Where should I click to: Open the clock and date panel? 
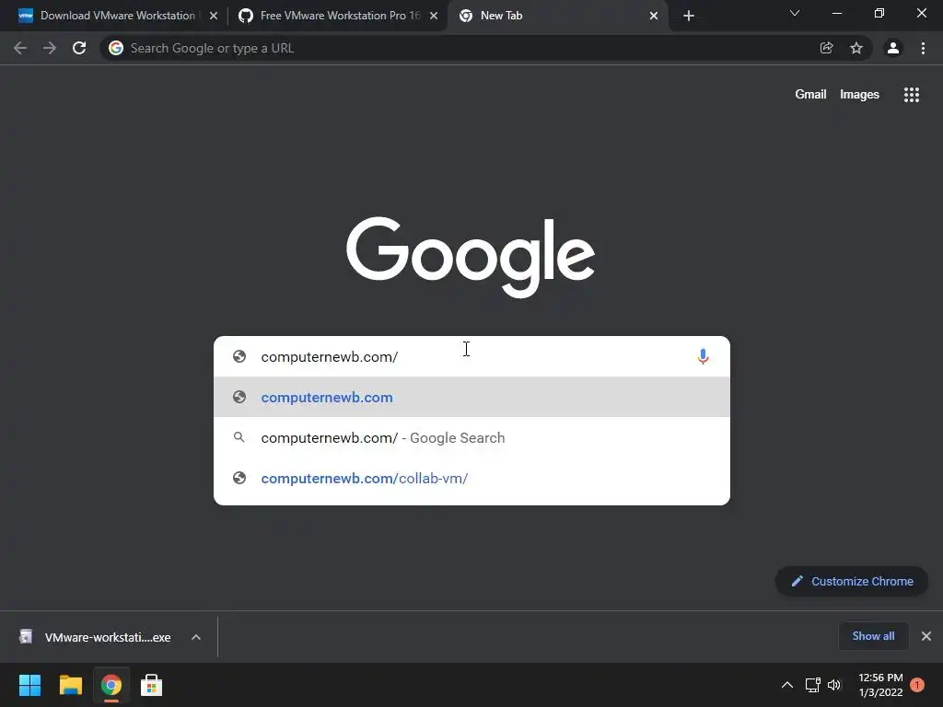pyautogui.click(x=880, y=685)
